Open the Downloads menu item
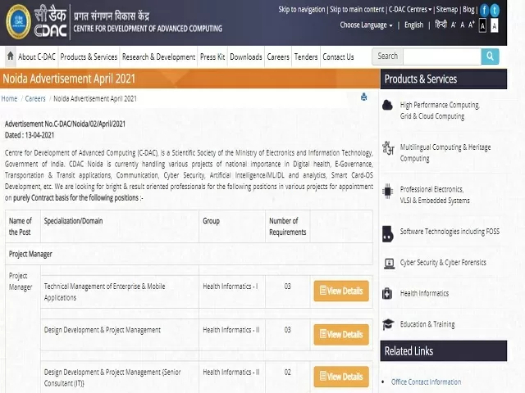 point(246,56)
